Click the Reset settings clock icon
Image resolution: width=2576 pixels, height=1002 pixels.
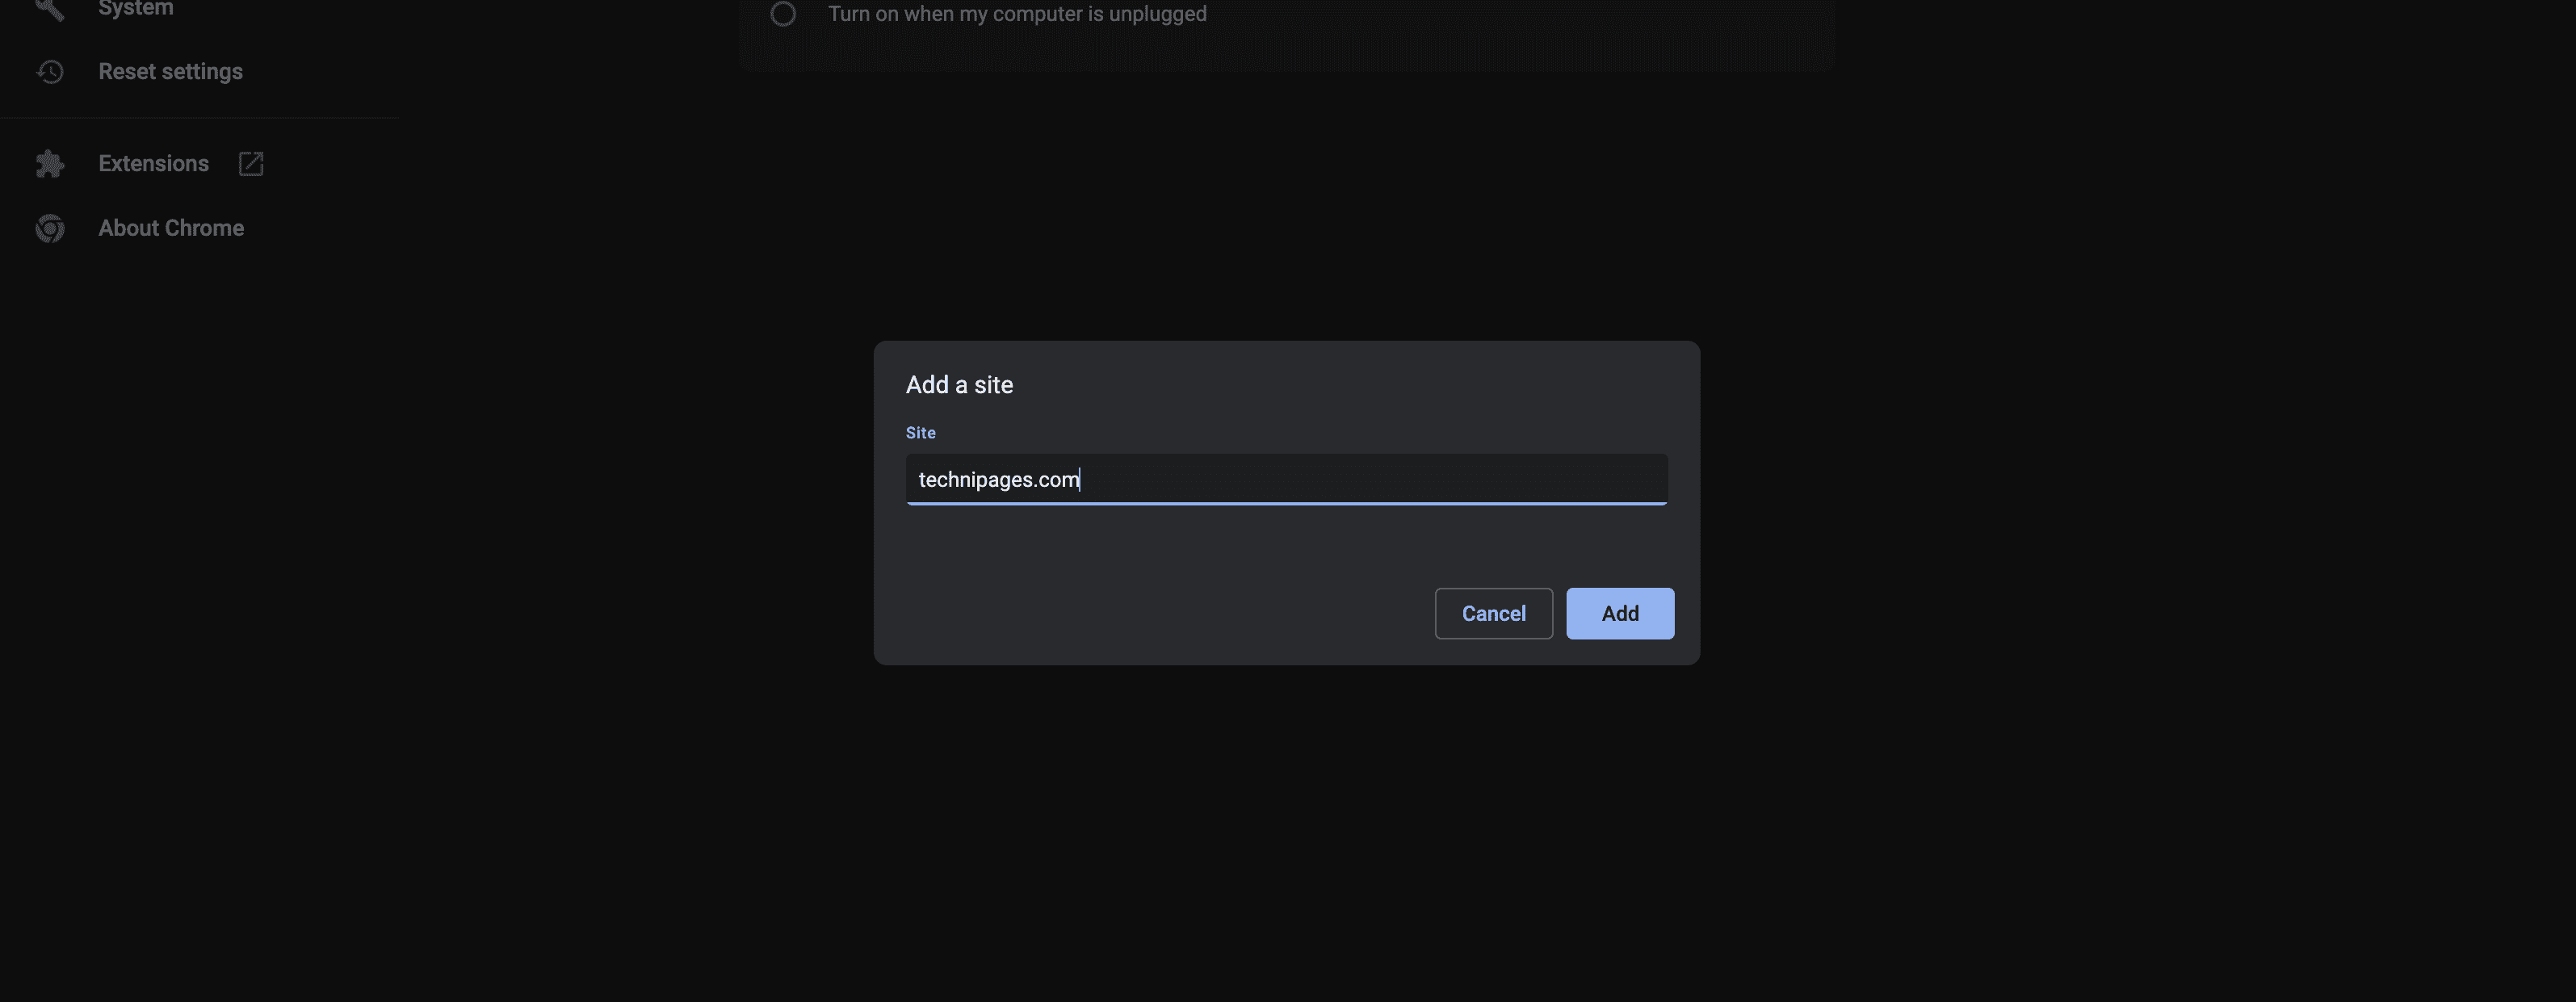click(x=50, y=72)
